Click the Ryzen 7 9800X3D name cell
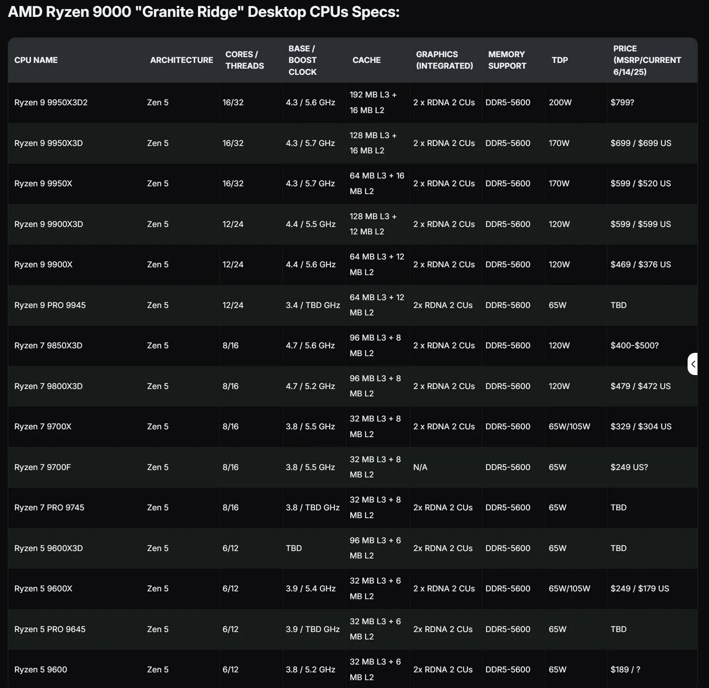The image size is (709, 688). coord(49,386)
